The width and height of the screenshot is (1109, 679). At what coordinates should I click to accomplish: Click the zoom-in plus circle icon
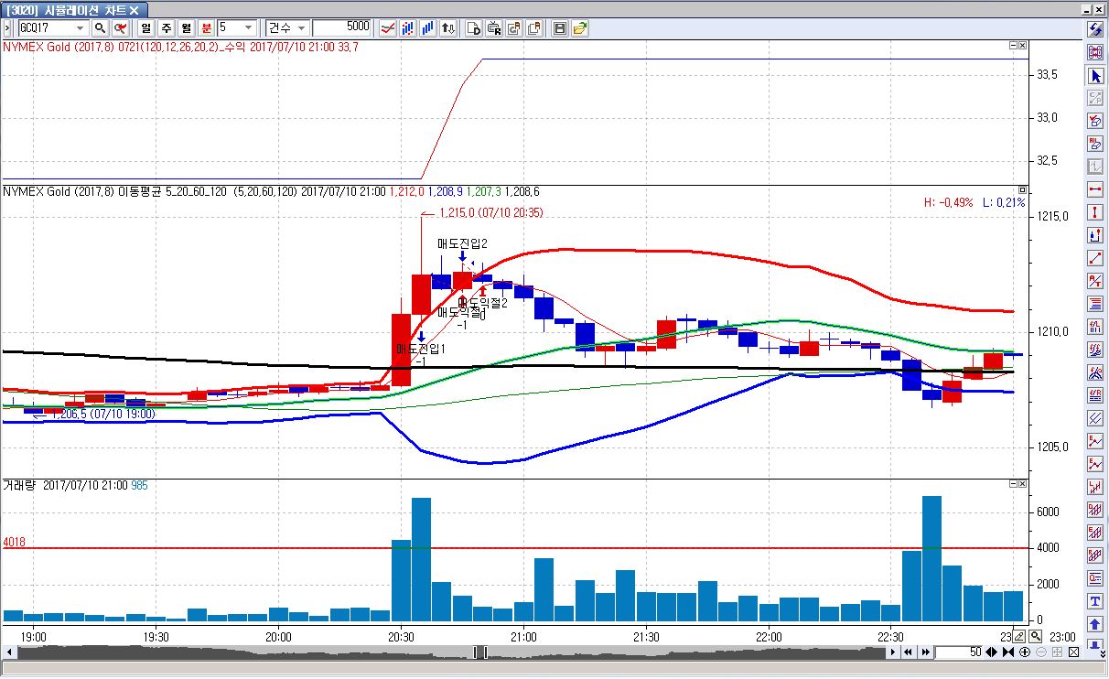[x=1025, y=652]
